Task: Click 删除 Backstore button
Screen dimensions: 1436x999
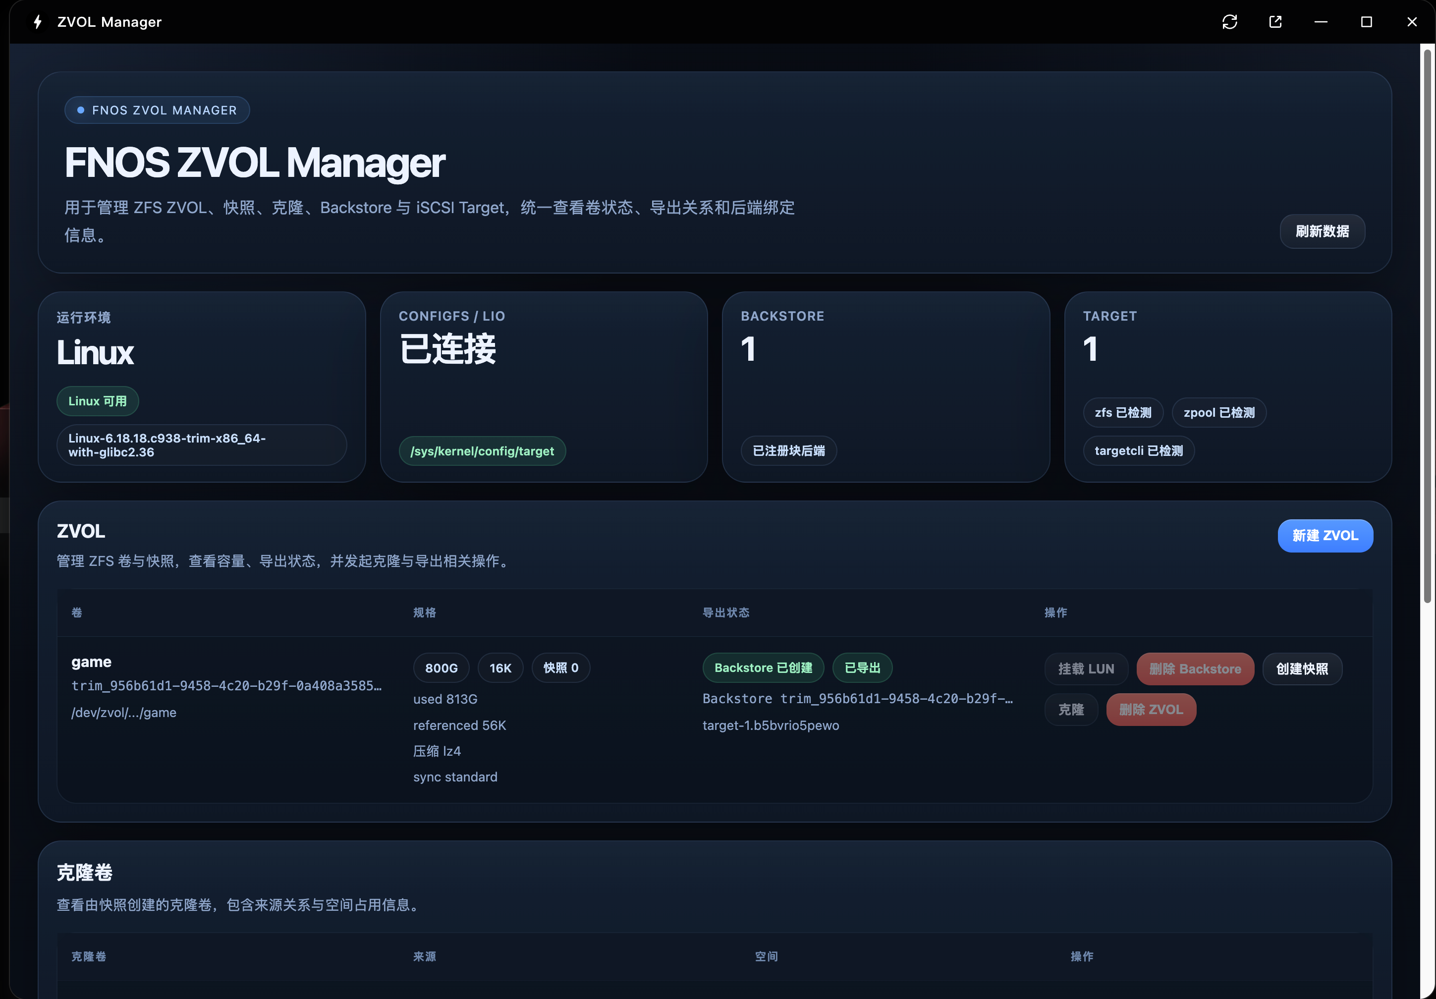Action: click(1195, 668)
